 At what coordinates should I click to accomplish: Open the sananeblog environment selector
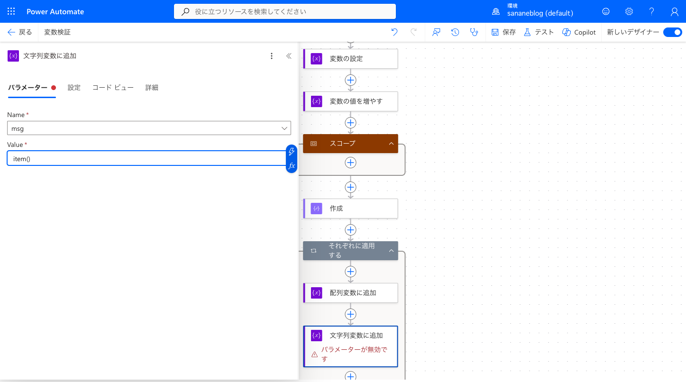tap(532, 11)
